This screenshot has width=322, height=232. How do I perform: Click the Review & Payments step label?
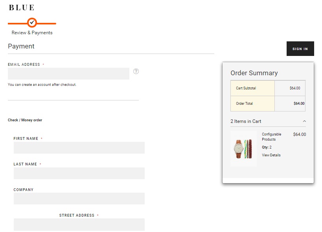pyautogui.click(x=32, y=33)
